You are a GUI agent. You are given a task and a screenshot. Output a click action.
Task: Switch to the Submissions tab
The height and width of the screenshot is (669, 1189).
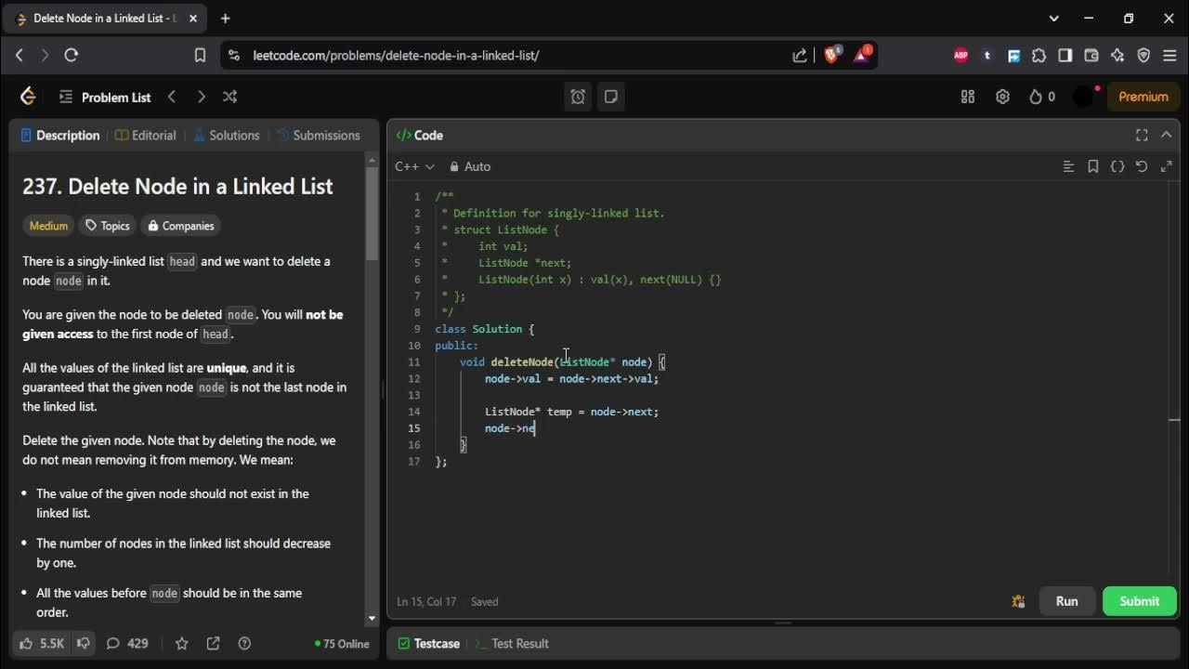click(x=318, y=135)
